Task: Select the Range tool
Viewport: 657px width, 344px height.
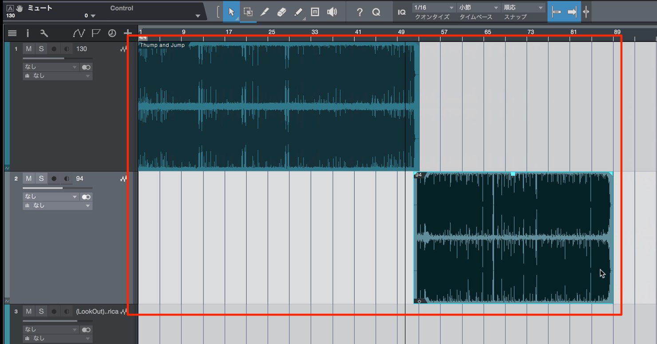Action: pyautogui.click(x=248, y=12)
